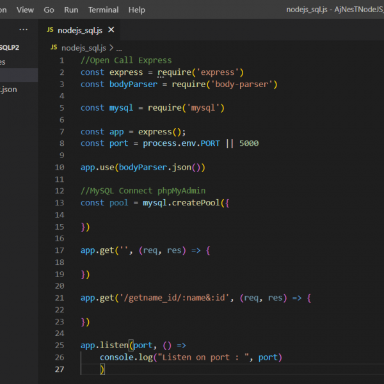
Task: Click the 5000 port value in the code
Action: pos(248,143)
